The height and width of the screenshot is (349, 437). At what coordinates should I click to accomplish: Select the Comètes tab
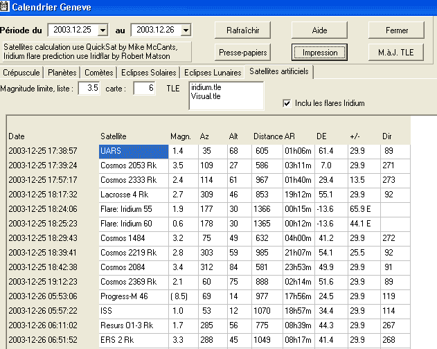(x=99, y=73)
